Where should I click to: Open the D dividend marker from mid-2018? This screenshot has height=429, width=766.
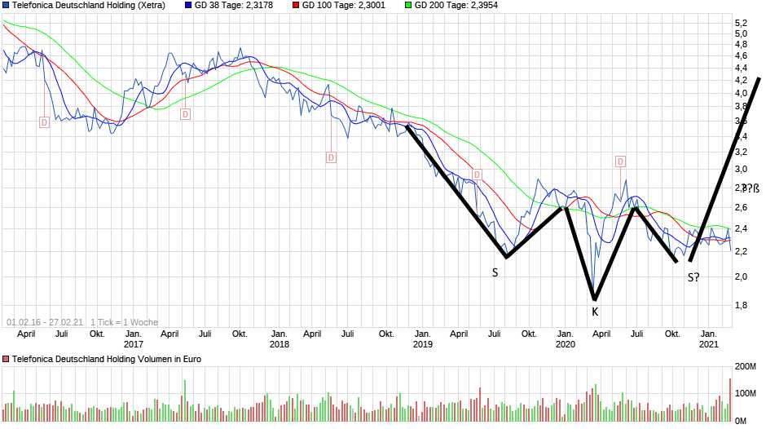(x=331, y=157)
